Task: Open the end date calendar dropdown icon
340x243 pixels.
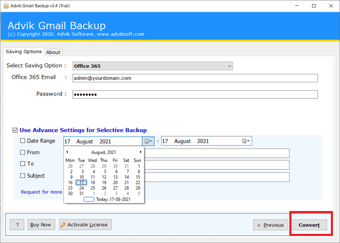Action: tap(246, 141)
